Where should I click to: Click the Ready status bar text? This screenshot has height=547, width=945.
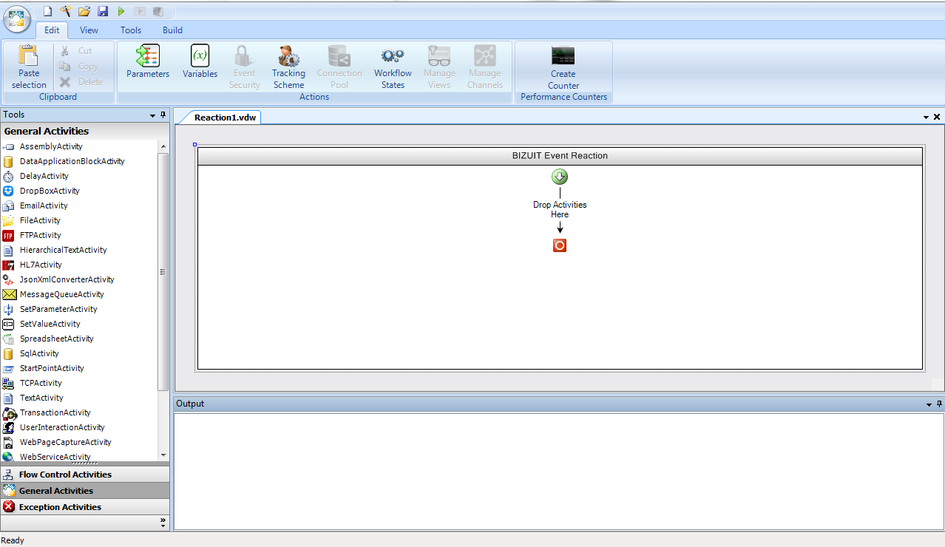(13, 540)
